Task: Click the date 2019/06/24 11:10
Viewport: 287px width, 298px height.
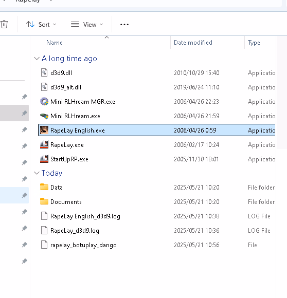Action: click(x=196, y=87)
